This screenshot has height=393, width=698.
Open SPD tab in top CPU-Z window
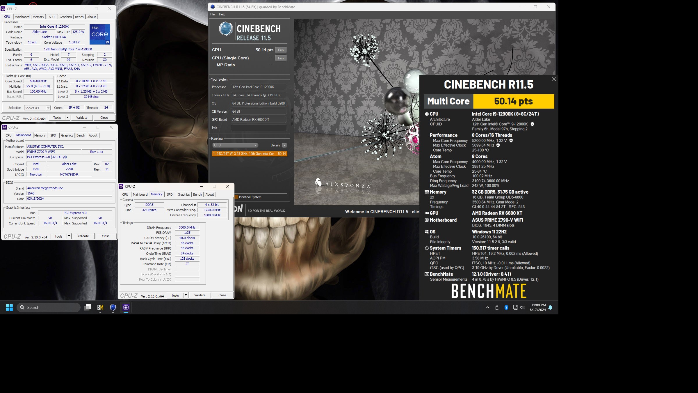[x=52, y=17]
